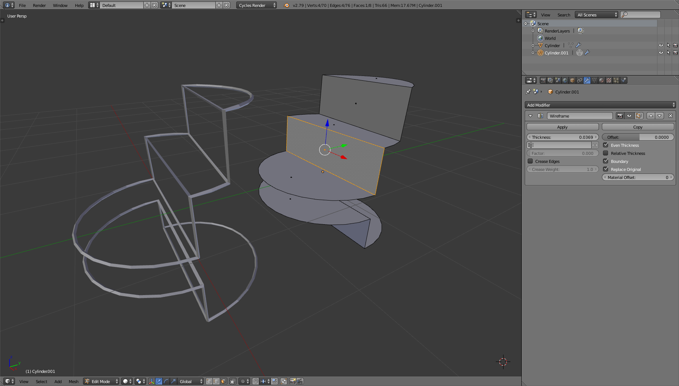Select the translate manipulator arrow icon
The width and height of the screenshot is (679, 386).
159,381
